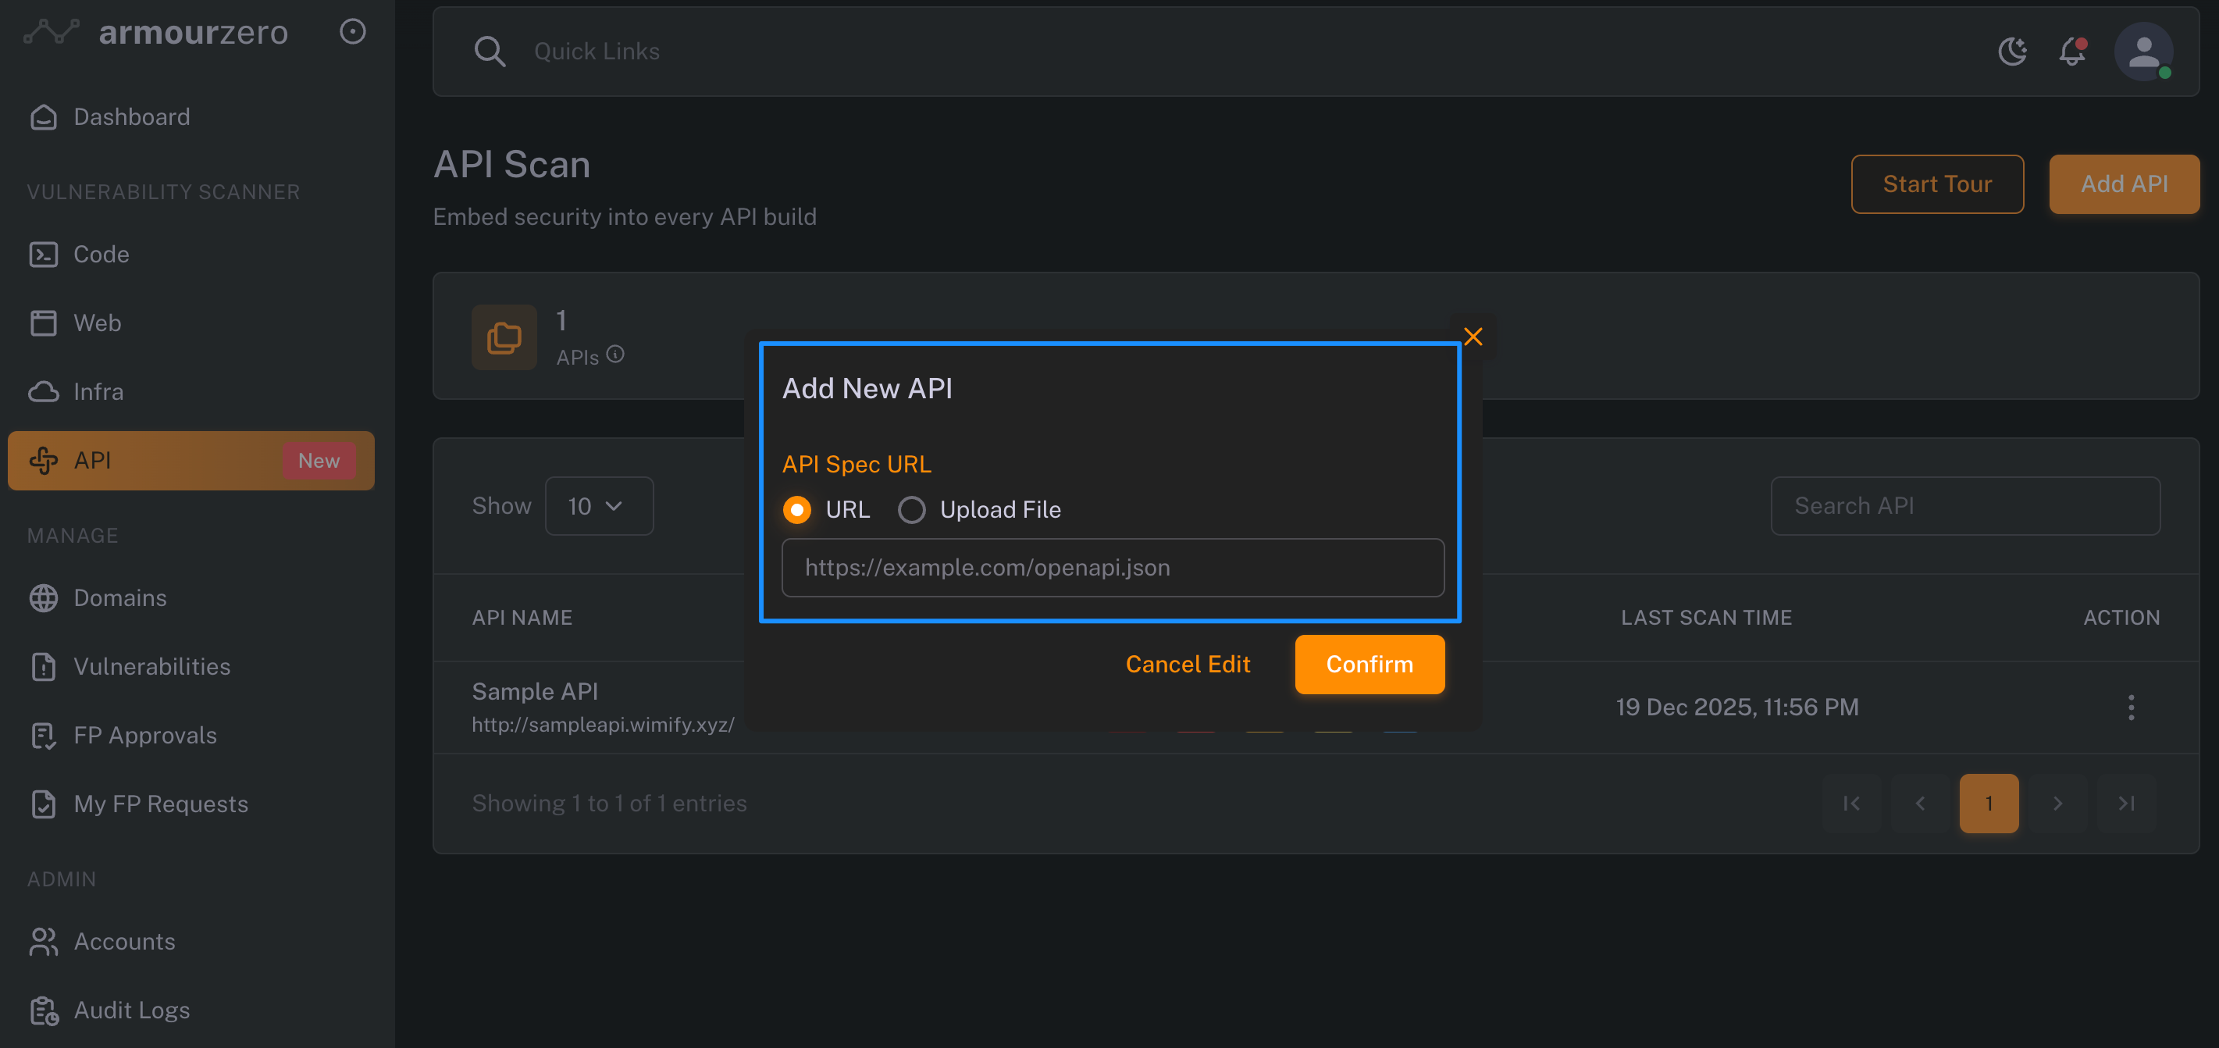Close the Add New API dialog

(x=1473, y=336)
